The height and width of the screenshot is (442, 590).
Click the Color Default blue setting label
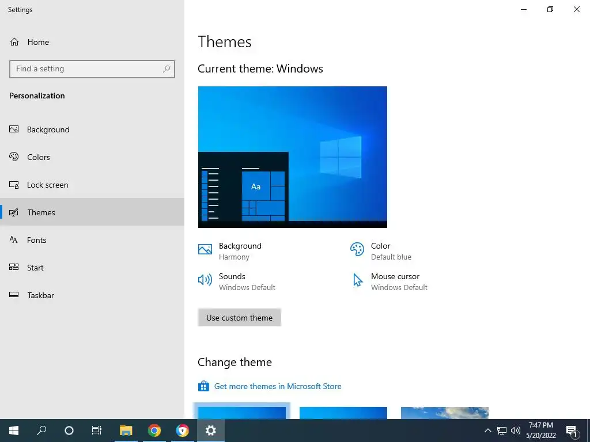[x=391, y=251]
